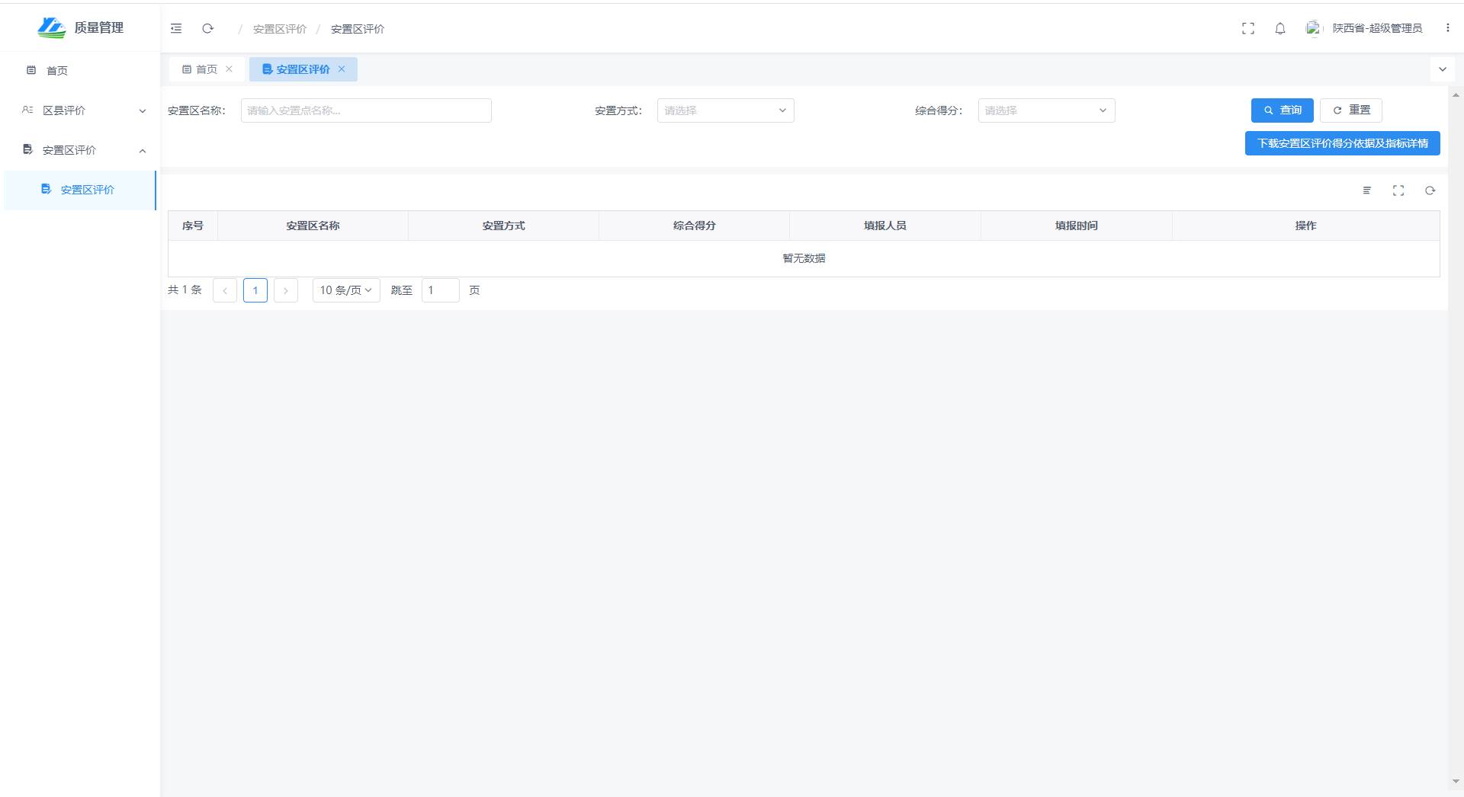Click 下载安置区评价得分依据及指标详情 button

[x=1342, y=143]
